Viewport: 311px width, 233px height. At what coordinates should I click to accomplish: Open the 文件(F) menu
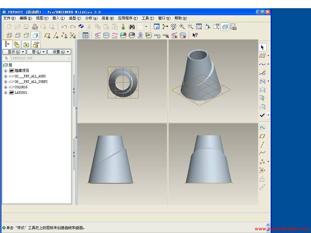pyautogui.click(x=9, y=18)
